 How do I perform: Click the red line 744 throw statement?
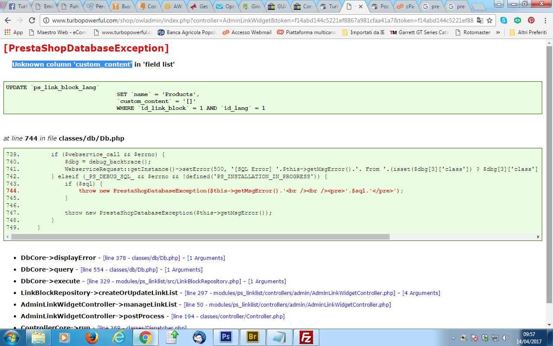pos(241,191)
